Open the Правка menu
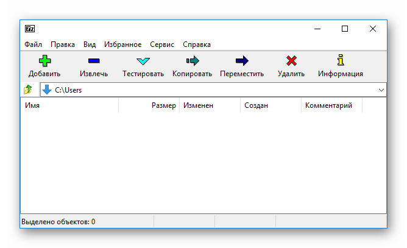This screenshot has width=407, height=248. [63, 44]
